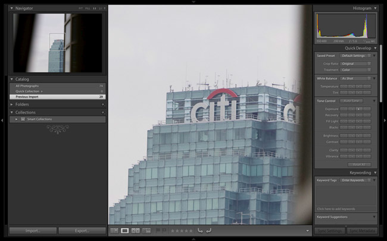Increase Exposure by small step
This screenshot has width=387, height=241.
point(360,109)
